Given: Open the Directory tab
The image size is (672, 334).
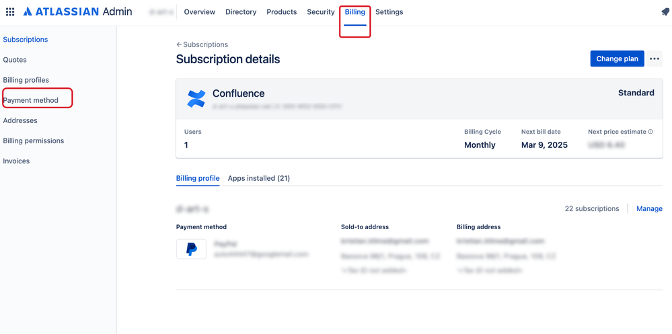Looking at the screenshot, I should 241,12.
